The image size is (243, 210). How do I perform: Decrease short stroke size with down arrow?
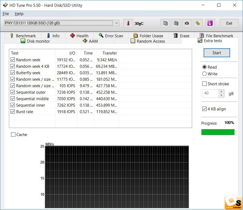(x=221, y=95)
